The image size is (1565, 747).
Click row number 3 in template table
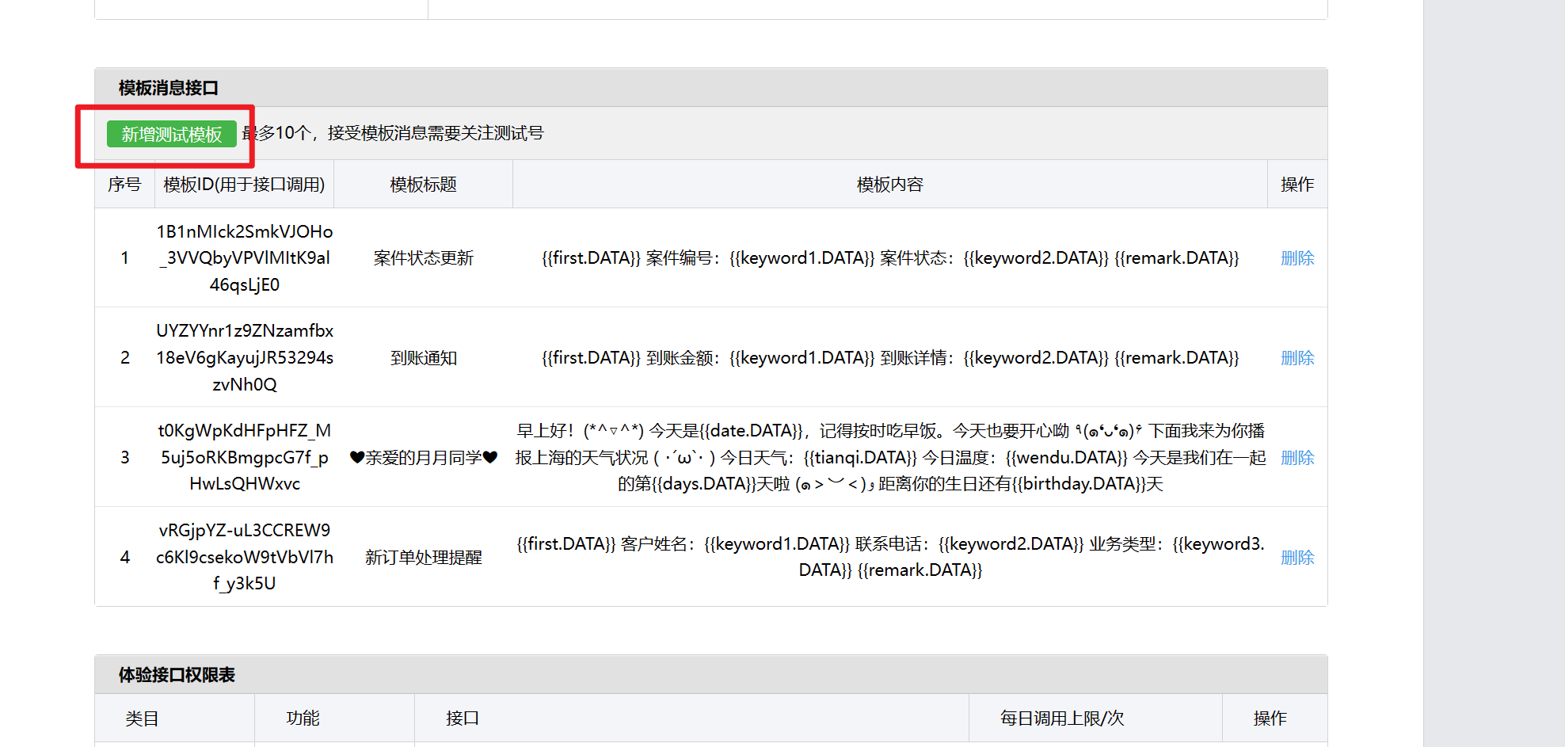coord(124,458)
